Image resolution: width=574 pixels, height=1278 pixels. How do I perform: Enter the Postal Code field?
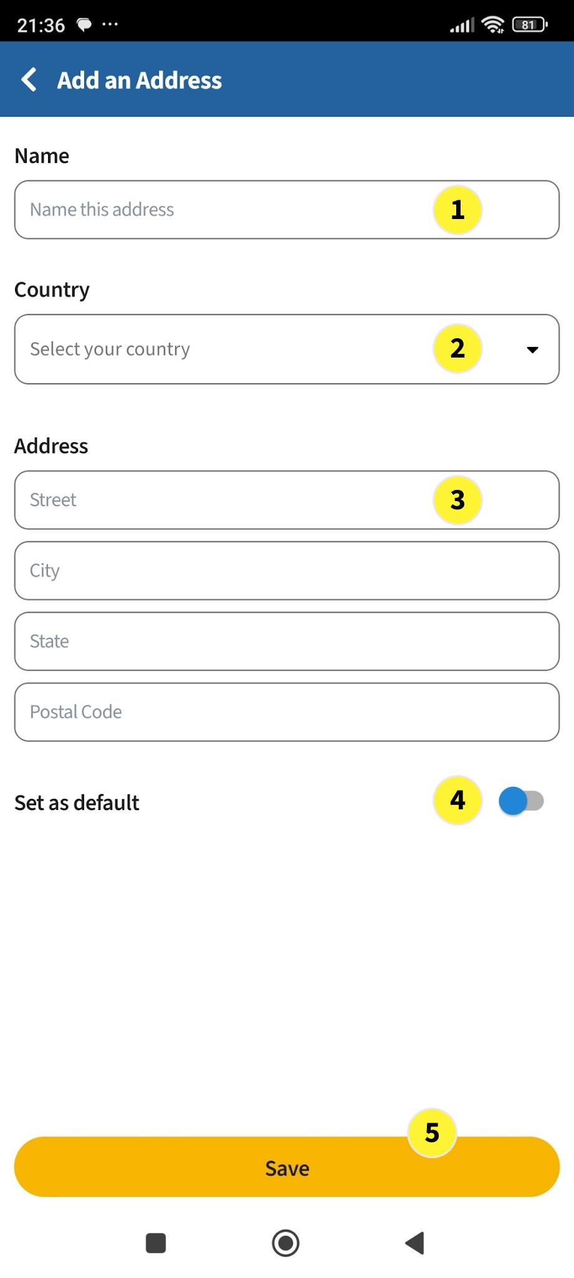(287, 712)
